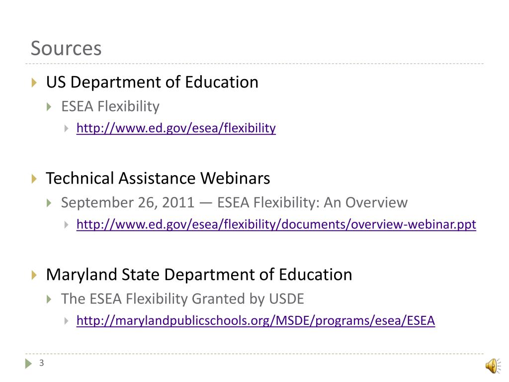Click the slide number 3

pyautogui.click(x=42, y=363)
